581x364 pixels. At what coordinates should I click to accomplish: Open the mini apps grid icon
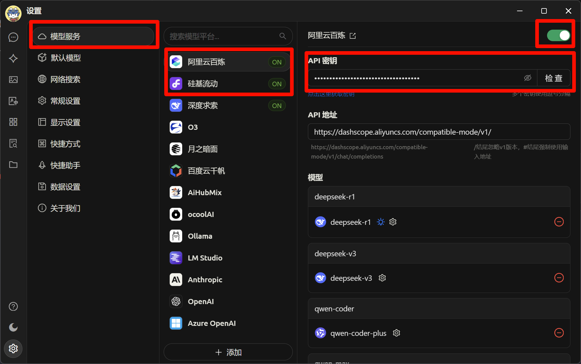pos(13,122)
